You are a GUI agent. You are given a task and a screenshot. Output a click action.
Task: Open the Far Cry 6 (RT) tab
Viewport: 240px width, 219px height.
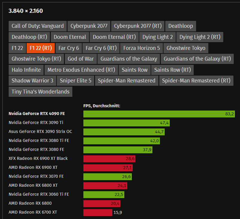click(x=101, y=48)
